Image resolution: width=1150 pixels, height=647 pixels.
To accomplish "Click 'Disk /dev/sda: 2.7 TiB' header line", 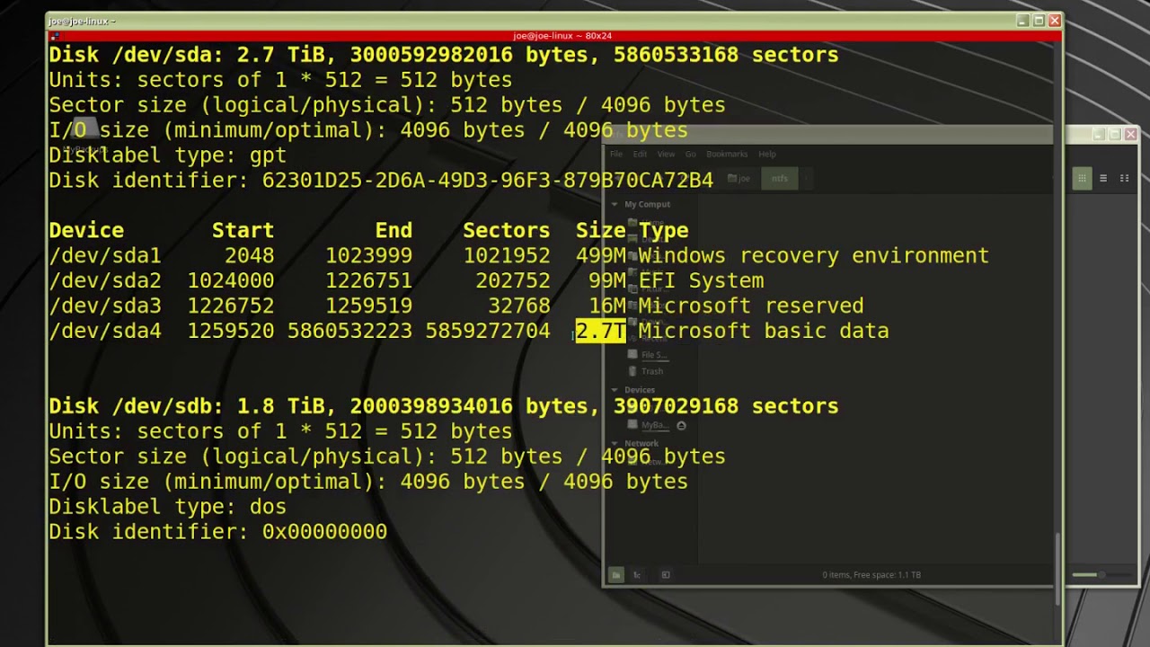I will [444, 55].
